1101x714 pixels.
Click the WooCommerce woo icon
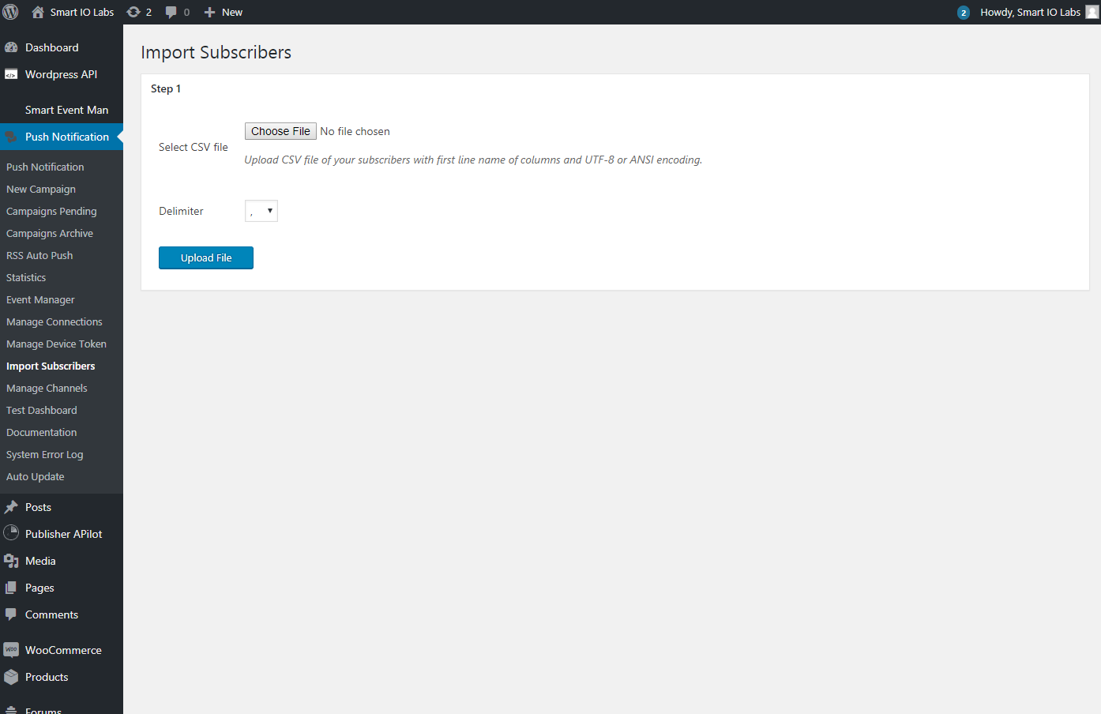[x=11, y=650]
